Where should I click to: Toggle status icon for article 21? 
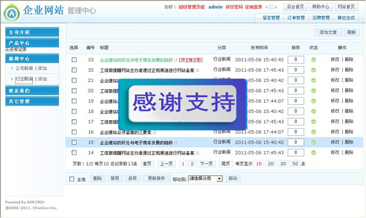tap(314, 80)
